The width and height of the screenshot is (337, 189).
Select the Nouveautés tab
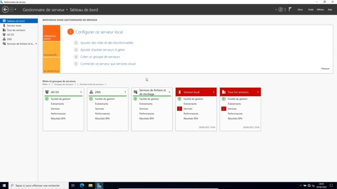52,49
